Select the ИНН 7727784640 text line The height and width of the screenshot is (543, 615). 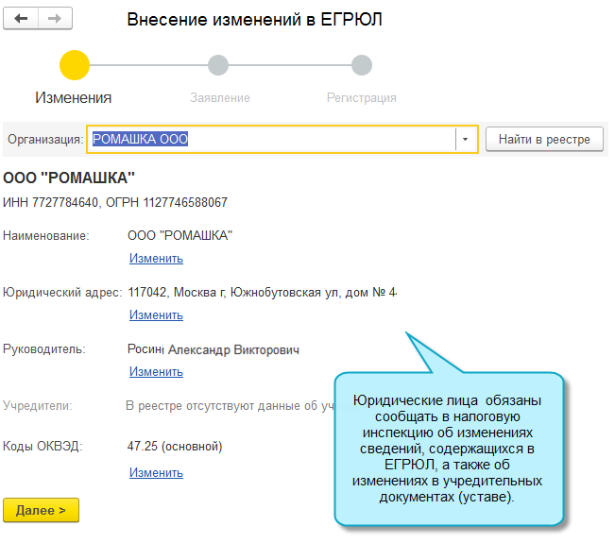115,202
